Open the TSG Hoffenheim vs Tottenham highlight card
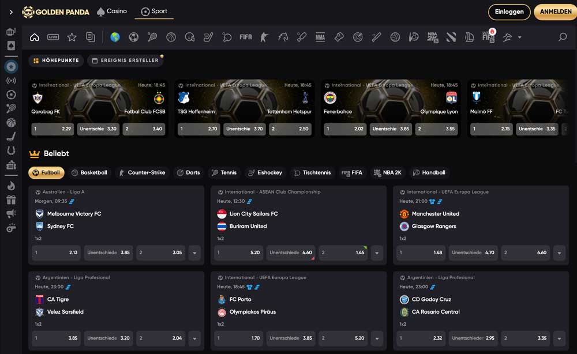The height and width of the screenshot is (354, 577). pos(244,109)
